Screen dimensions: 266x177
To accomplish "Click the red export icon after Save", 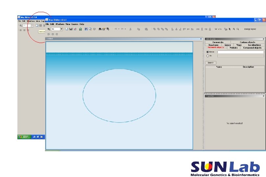I will point(75,29).
